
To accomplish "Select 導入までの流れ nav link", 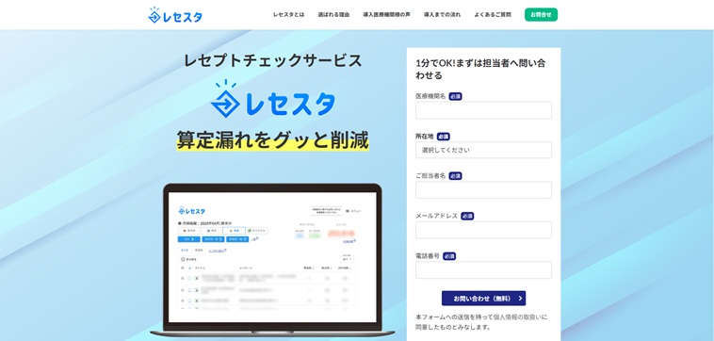I will (442, 14).
